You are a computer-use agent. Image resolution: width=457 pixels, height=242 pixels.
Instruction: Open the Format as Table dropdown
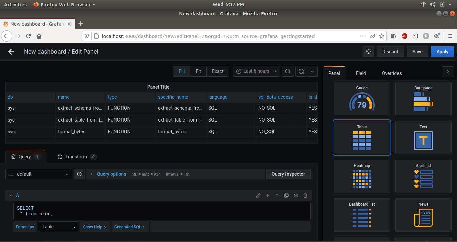(59, 227)
